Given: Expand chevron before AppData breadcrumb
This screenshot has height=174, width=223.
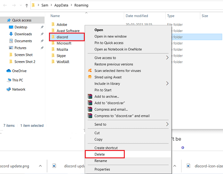Looking at the screenshot, I should click(51, 5).
